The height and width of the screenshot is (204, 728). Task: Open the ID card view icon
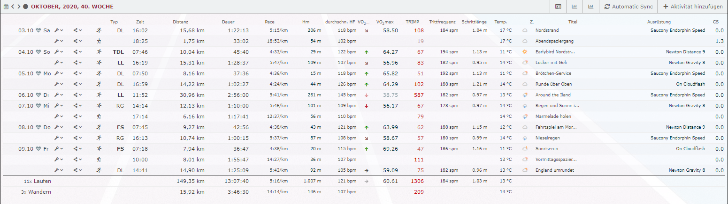pos(558,7)
